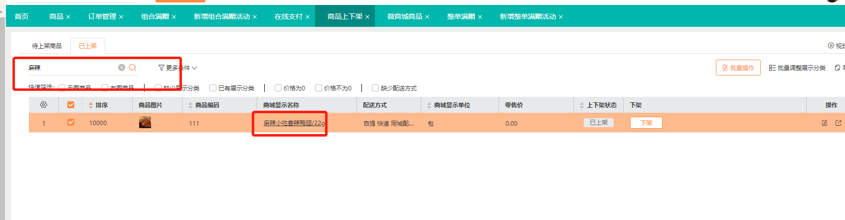Click the product thumbnail image in row 1
The width and height of the screenshot is (845, 220).
(145, 122)
